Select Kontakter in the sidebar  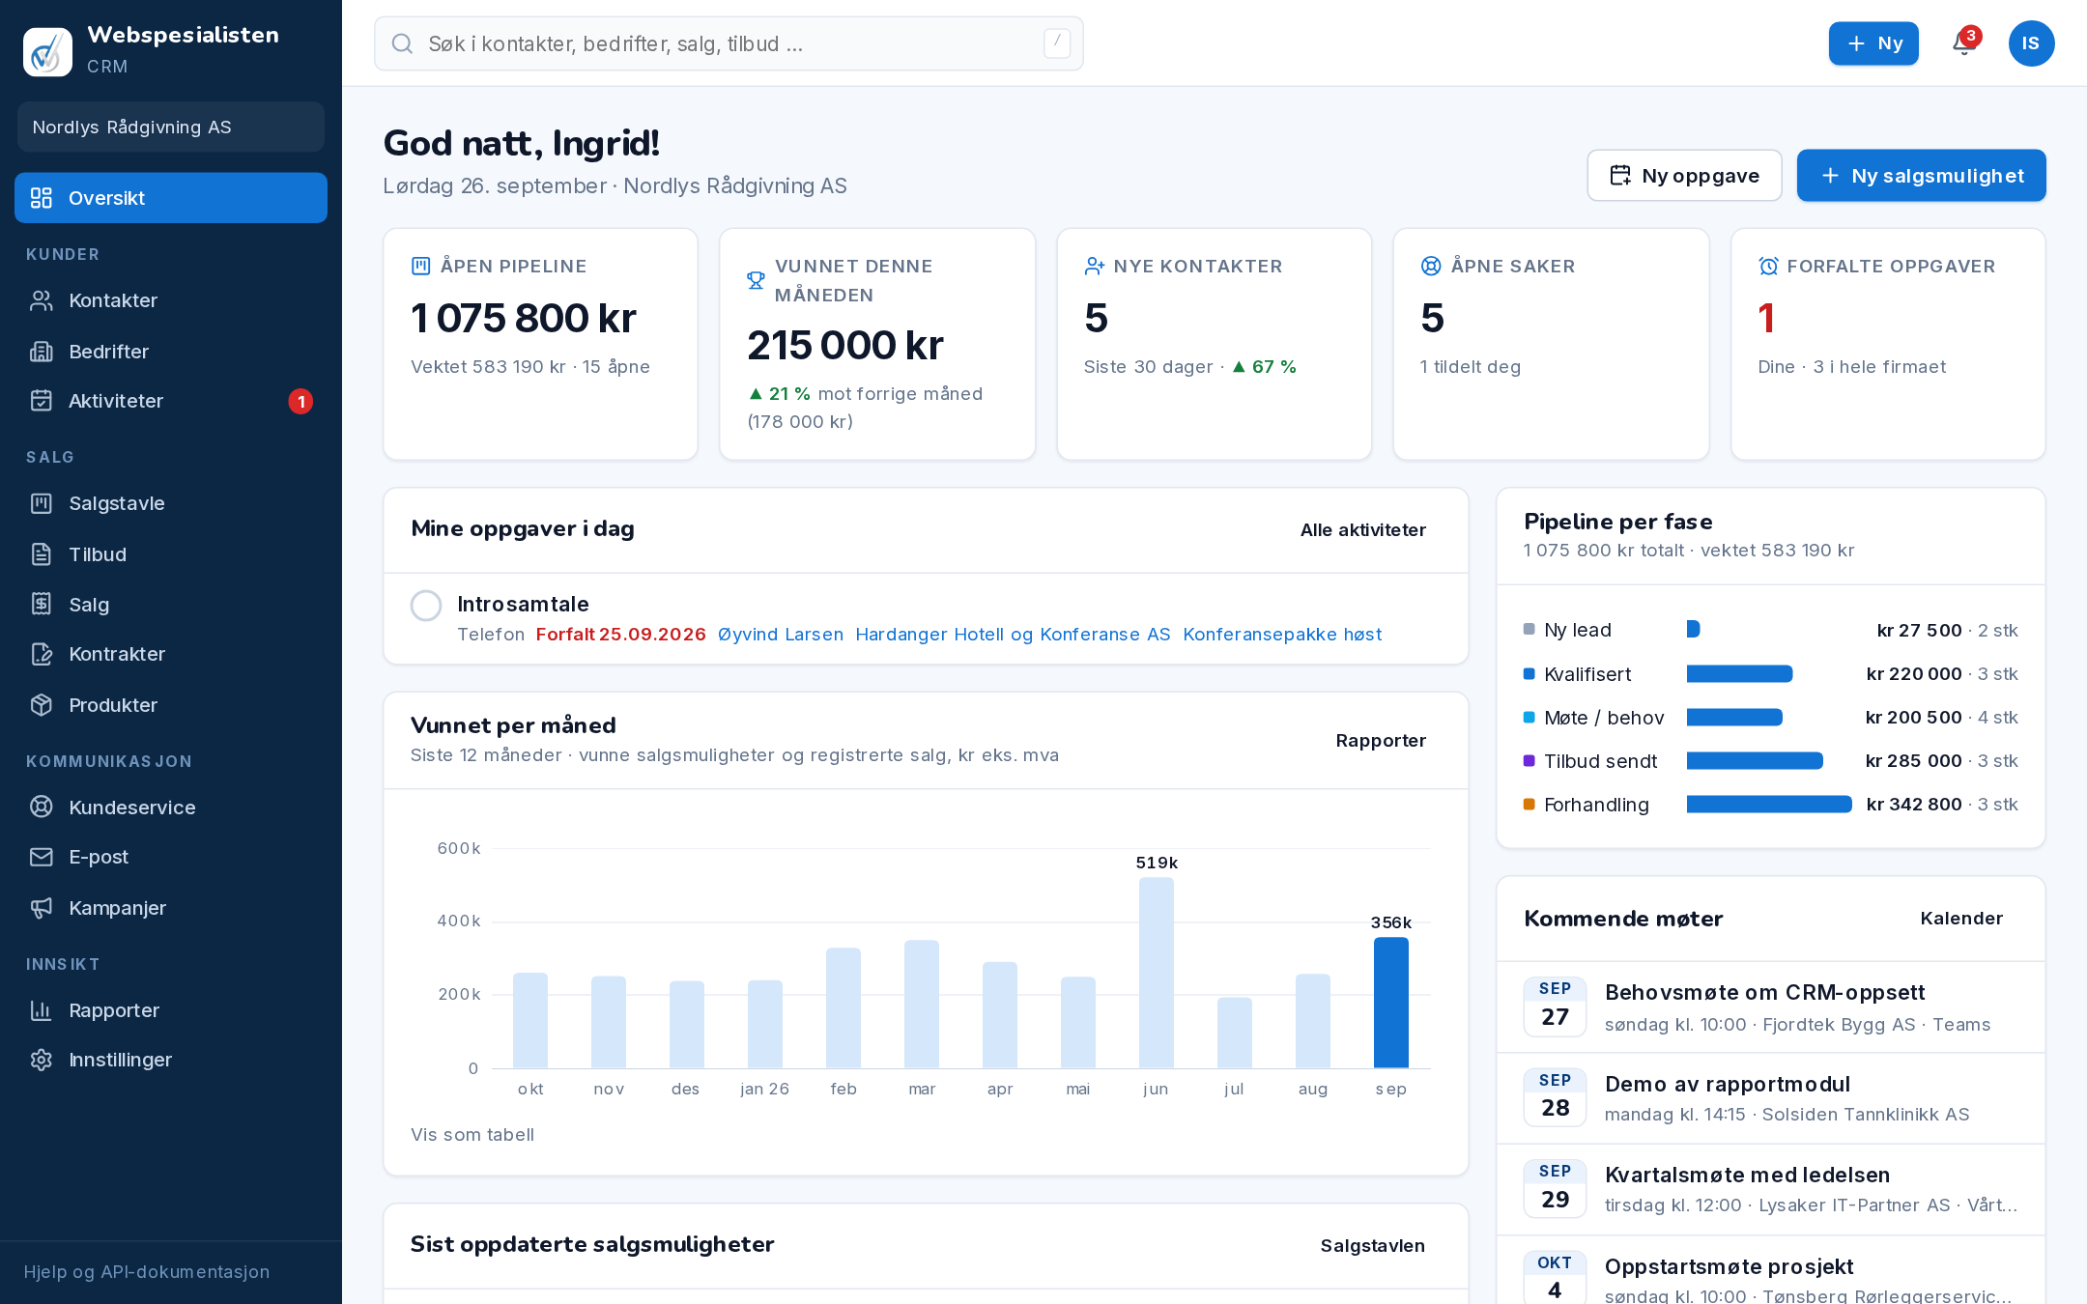[171, 300]
